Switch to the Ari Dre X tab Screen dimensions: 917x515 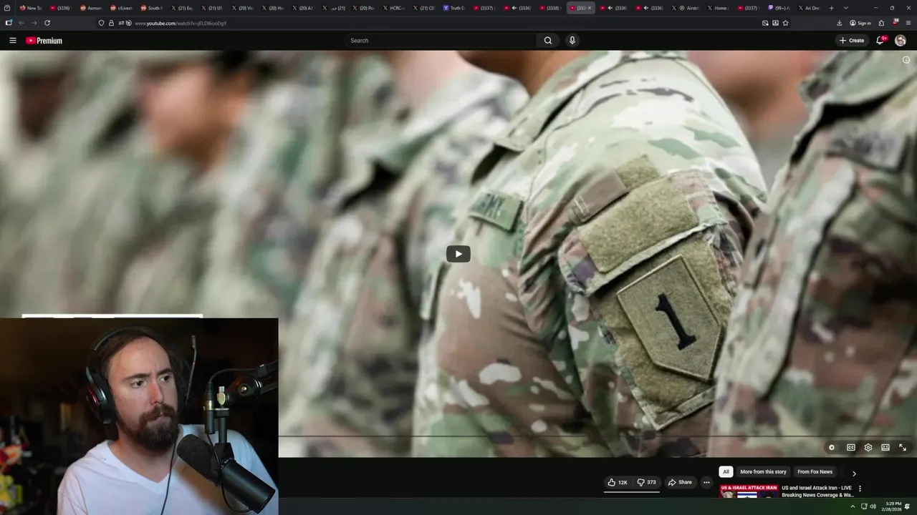click(x=810, y=8)
